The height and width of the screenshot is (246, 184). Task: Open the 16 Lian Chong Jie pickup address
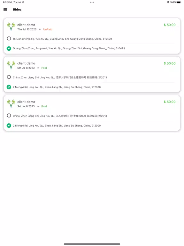(x=62, y=39)
